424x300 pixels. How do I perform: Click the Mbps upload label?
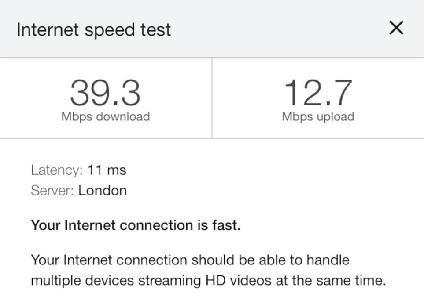318,117
